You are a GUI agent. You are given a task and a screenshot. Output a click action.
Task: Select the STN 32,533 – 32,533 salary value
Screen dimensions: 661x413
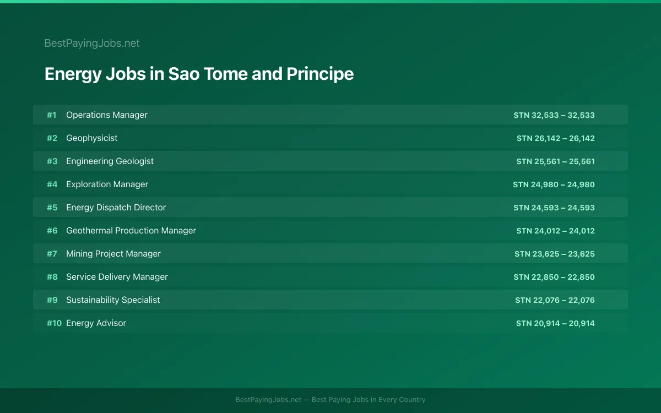(x=554, y=115)
